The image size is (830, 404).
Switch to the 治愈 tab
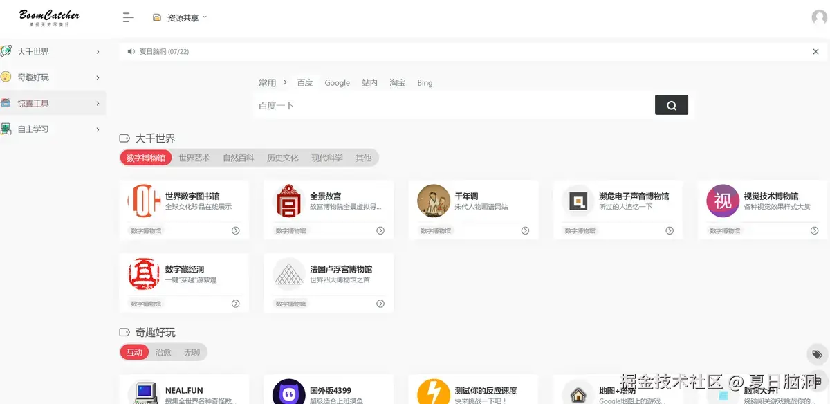pyautogui.click(x=163, y=352)
